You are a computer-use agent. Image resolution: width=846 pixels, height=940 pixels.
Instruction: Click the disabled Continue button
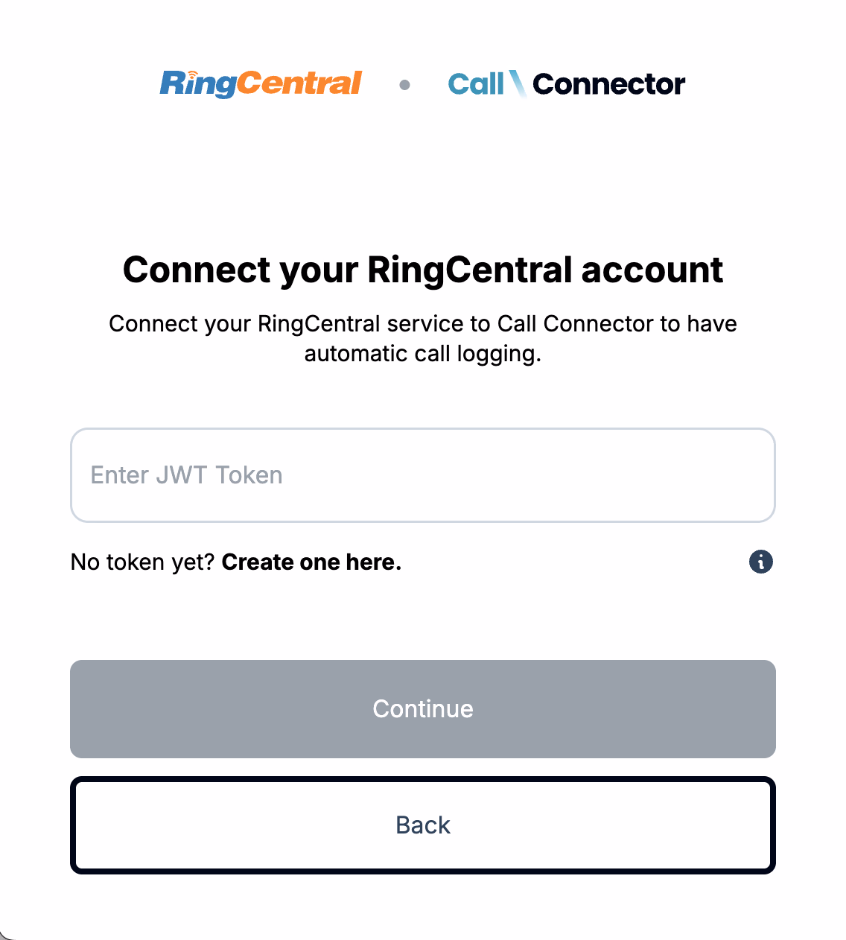coord(422,708)
